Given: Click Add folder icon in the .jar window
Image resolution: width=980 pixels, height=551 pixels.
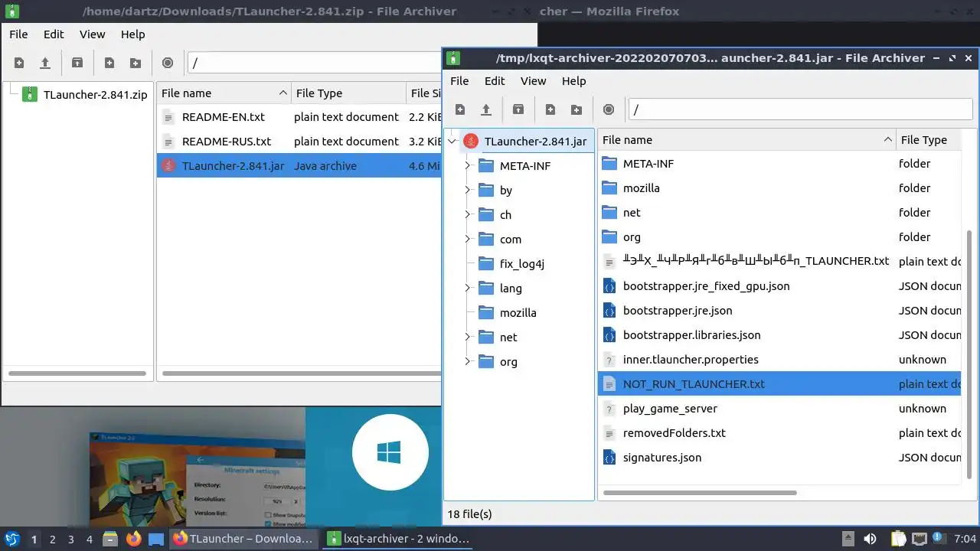Looking at the screenshot, I should (x=577, y=109).
